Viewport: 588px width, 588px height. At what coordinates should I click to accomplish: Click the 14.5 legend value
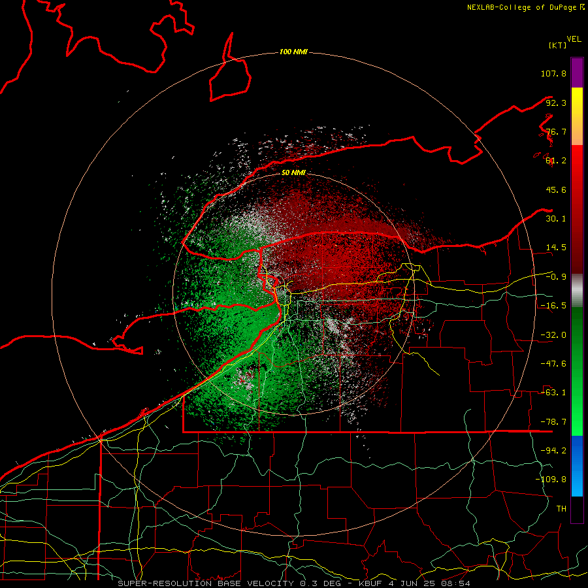coord(556,248)
